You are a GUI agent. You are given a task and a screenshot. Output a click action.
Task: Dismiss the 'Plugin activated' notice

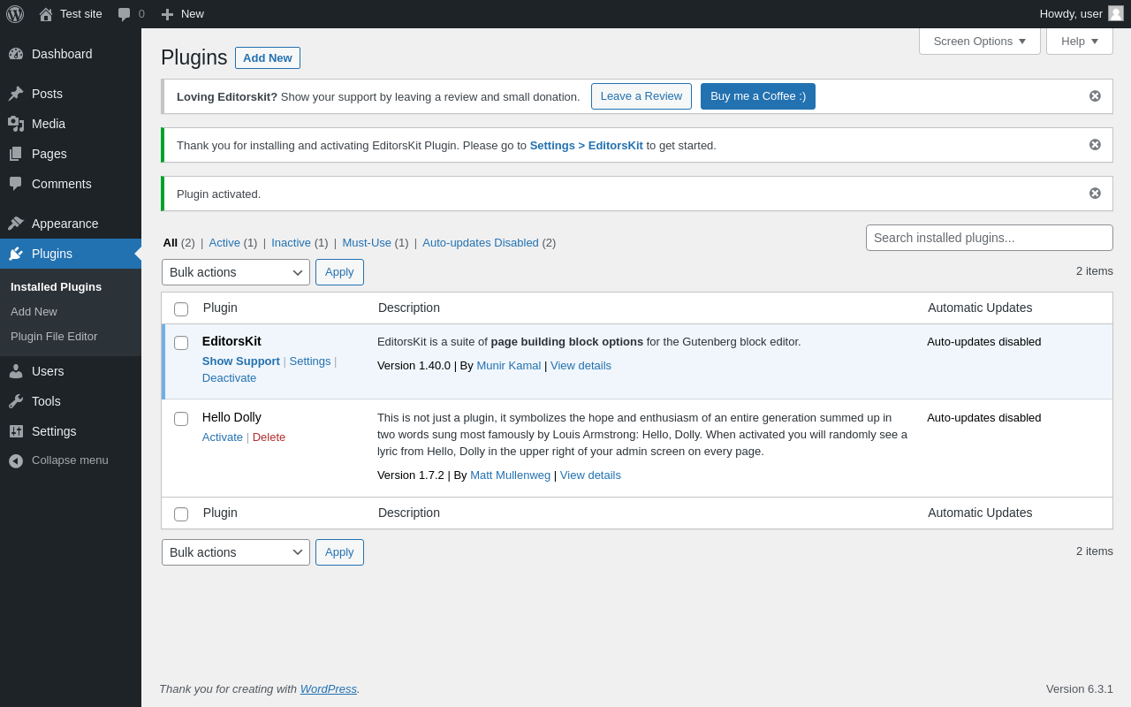tap(1095, 194)
